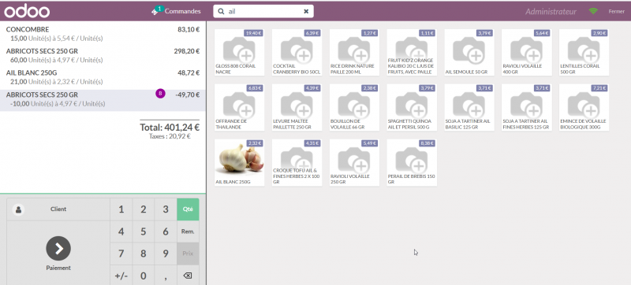The height and width of the screenshot is (285, 631).
Task: Add AIL BLANC 250G garlic photo product
Action: click(240, 162)
